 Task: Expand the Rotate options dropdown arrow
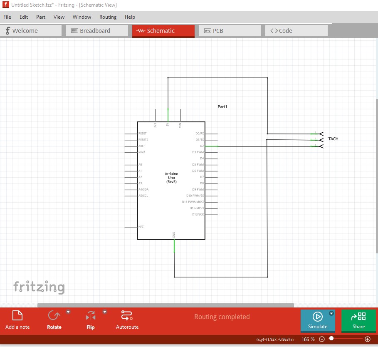pos(68,312)
